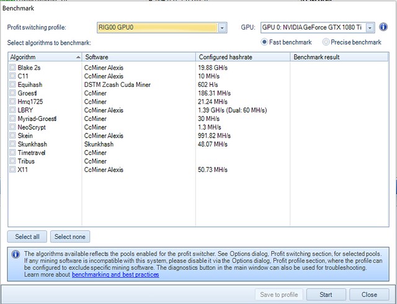The height and width of the screenshot is (304, 397).
Task: Tick the Skein checkbox
Action: [x=12, y=135]
